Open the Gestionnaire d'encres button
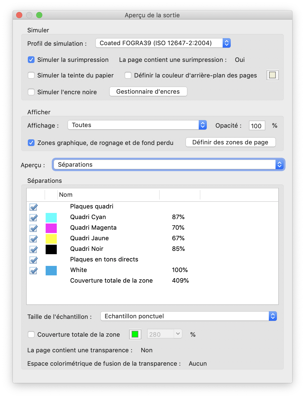The height and width of the screenshot is (398, 305). coord(148,91)
